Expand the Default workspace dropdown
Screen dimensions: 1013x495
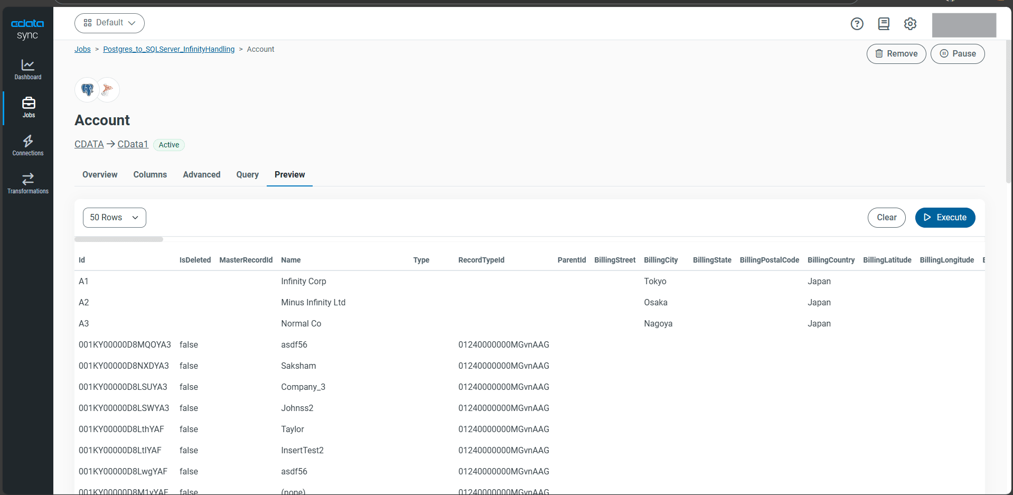(x=109, y=23)
